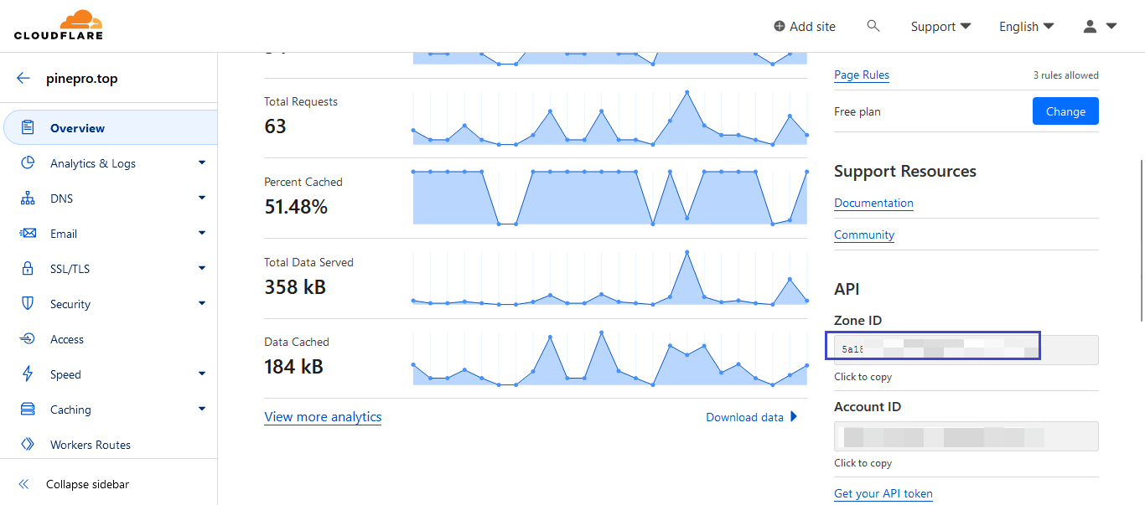Click the Security shield icon
Screen dimensions: 1145x505
pos(28,304)
